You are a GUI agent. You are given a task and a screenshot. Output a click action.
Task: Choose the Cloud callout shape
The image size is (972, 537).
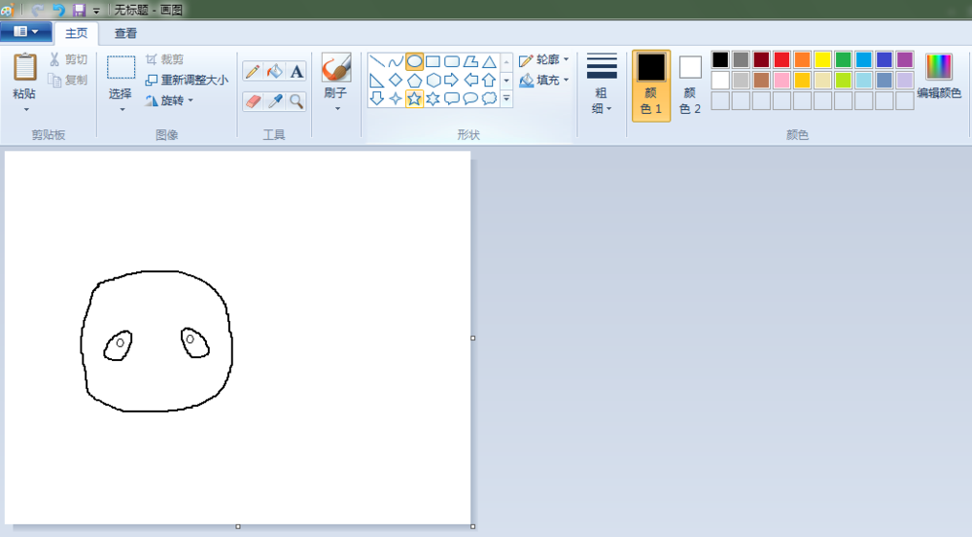(489, 98)
